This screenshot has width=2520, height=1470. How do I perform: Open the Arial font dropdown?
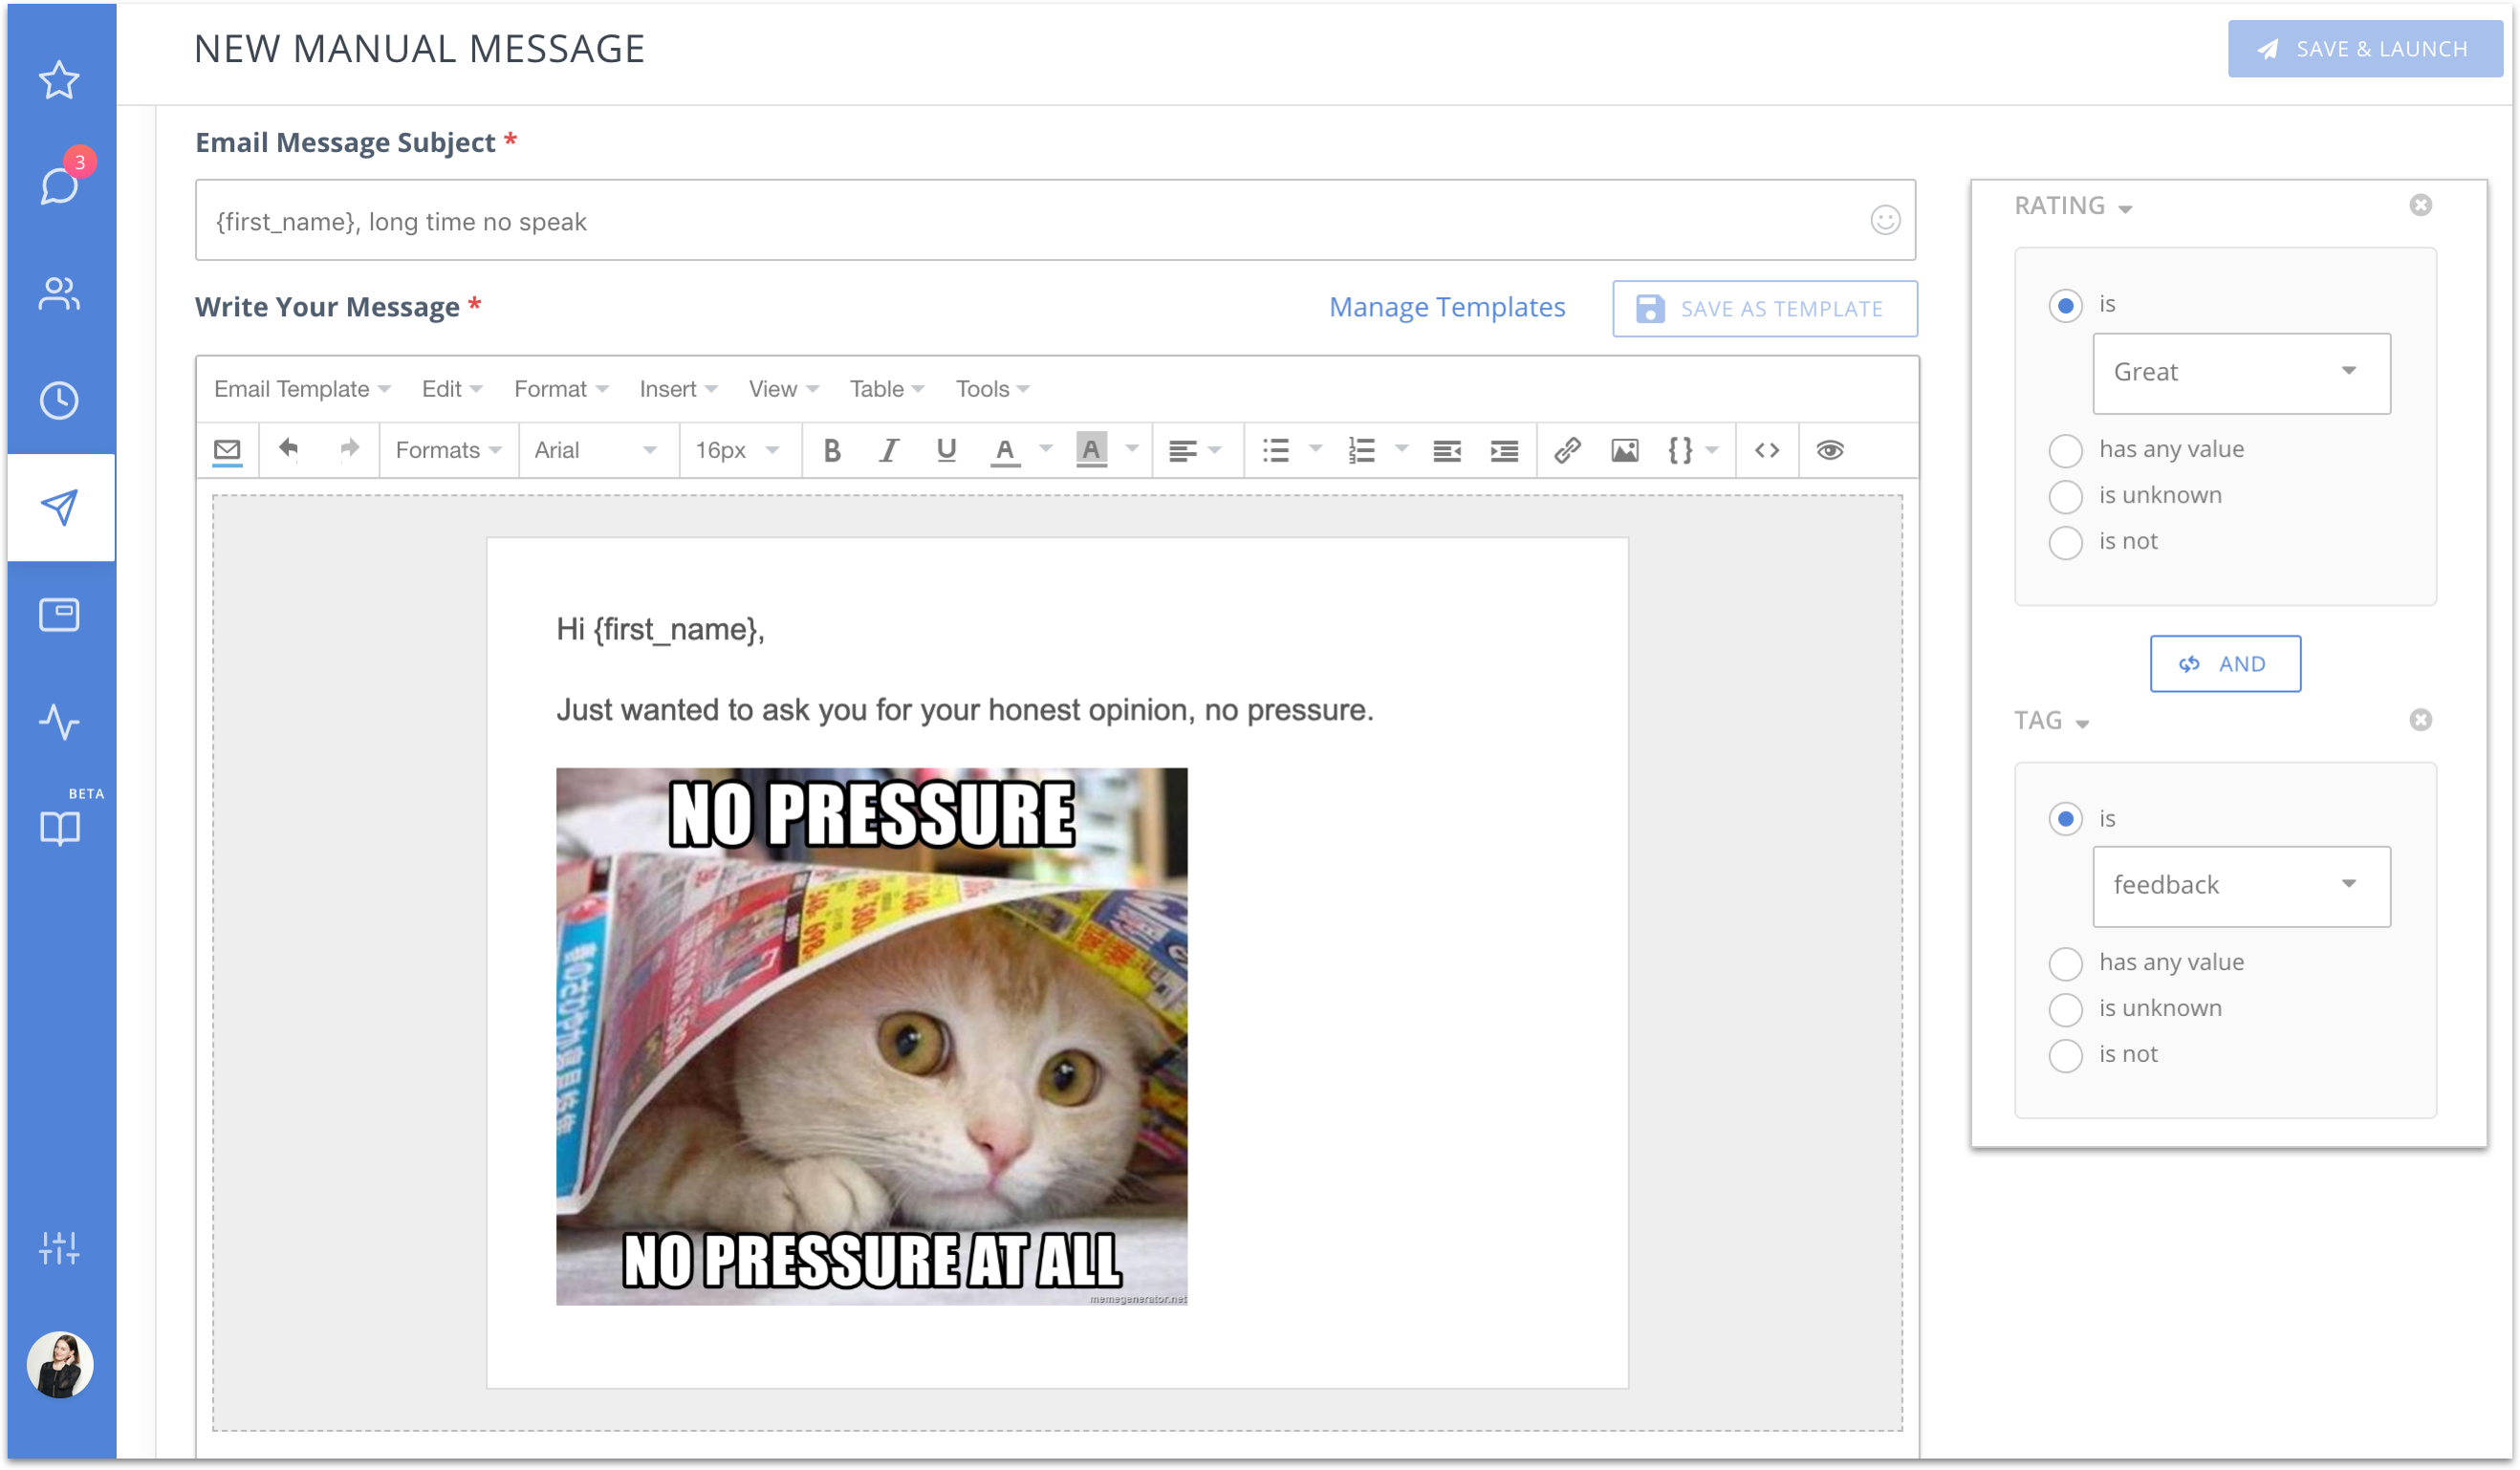coord(596,450)
